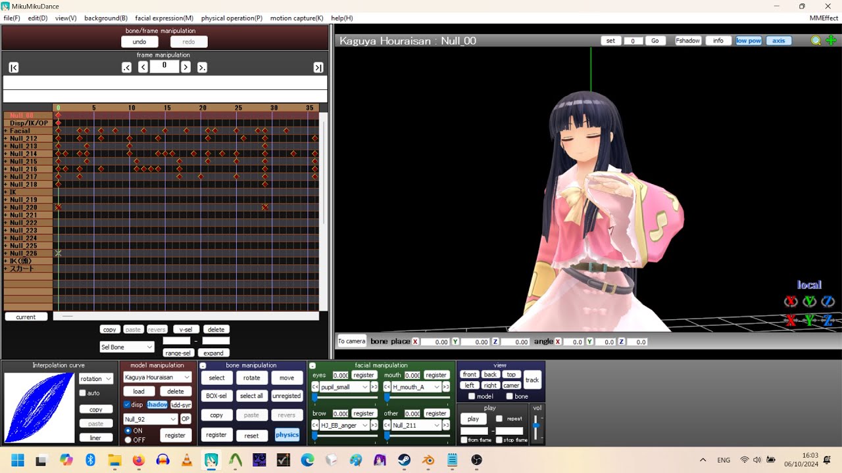This screenshot has height=473, width=842.
Task: Step forward one frame (> button)
Action: [x=186, y=67]
